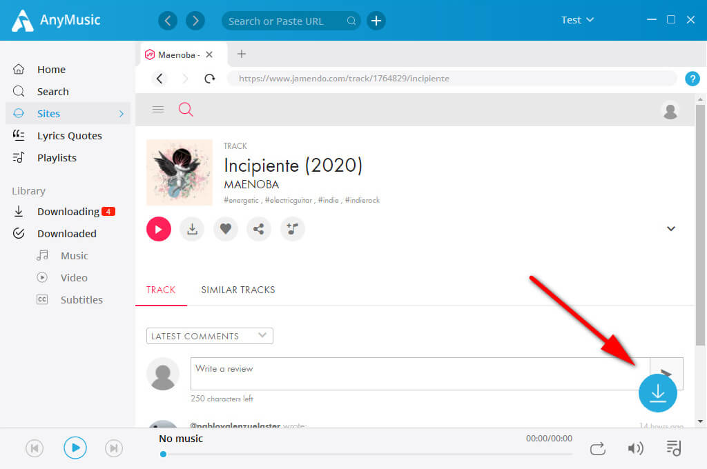Add the track to a playlist
707x469 pixels.
pyautogui.click(x=292, y=229)
